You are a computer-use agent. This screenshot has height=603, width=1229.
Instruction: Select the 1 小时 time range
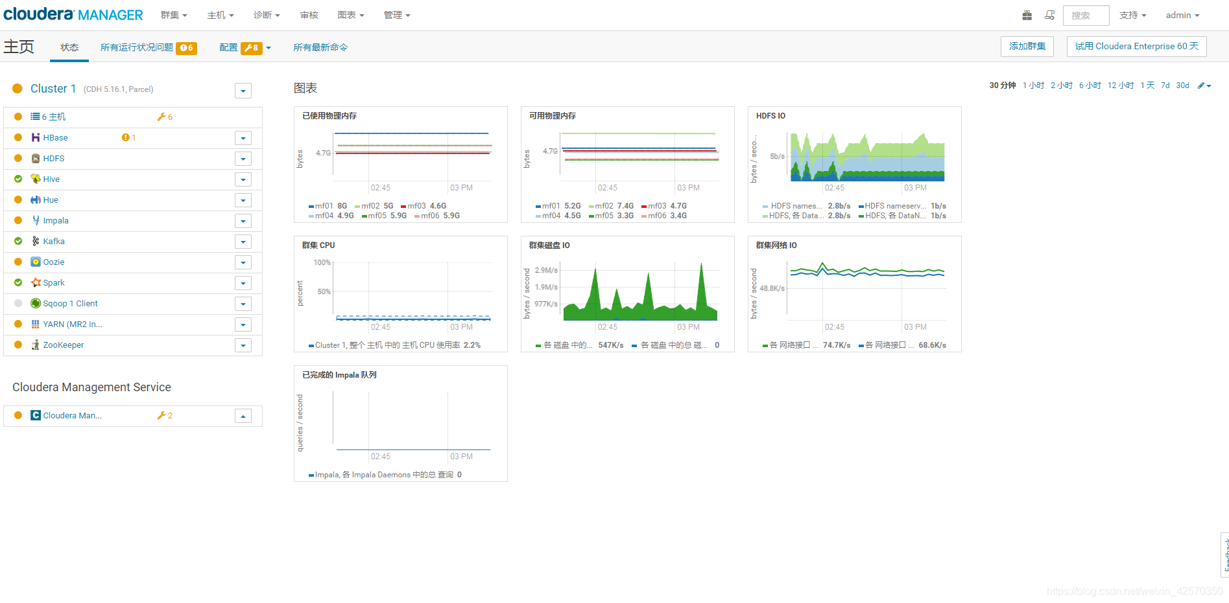(x=1033, y=85)
